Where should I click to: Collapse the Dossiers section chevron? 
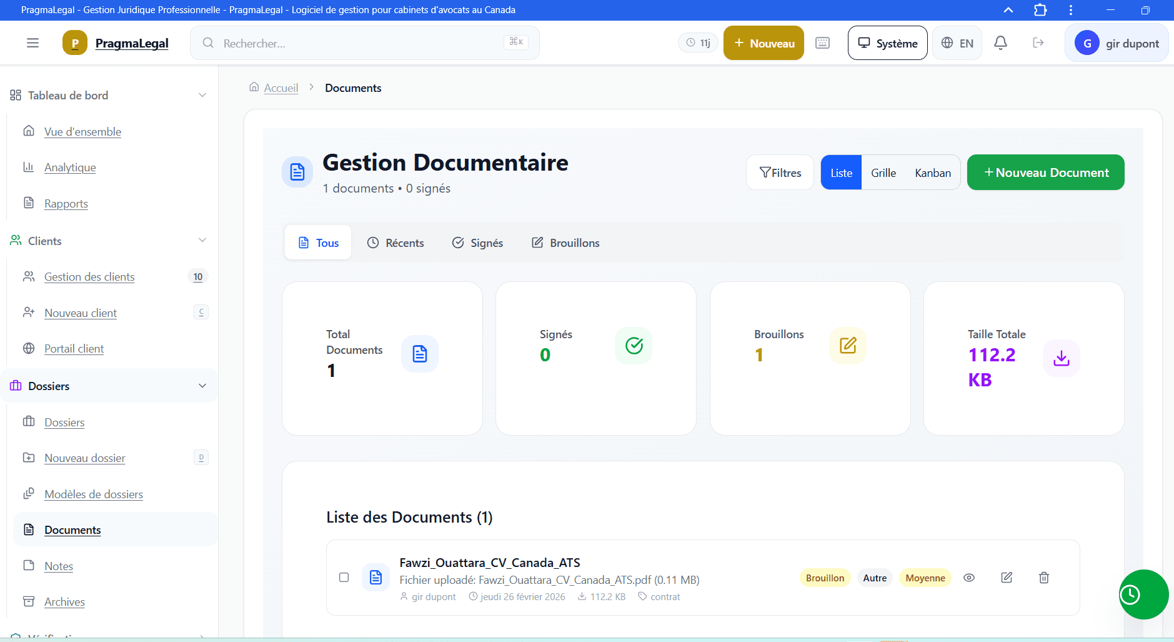202,386
